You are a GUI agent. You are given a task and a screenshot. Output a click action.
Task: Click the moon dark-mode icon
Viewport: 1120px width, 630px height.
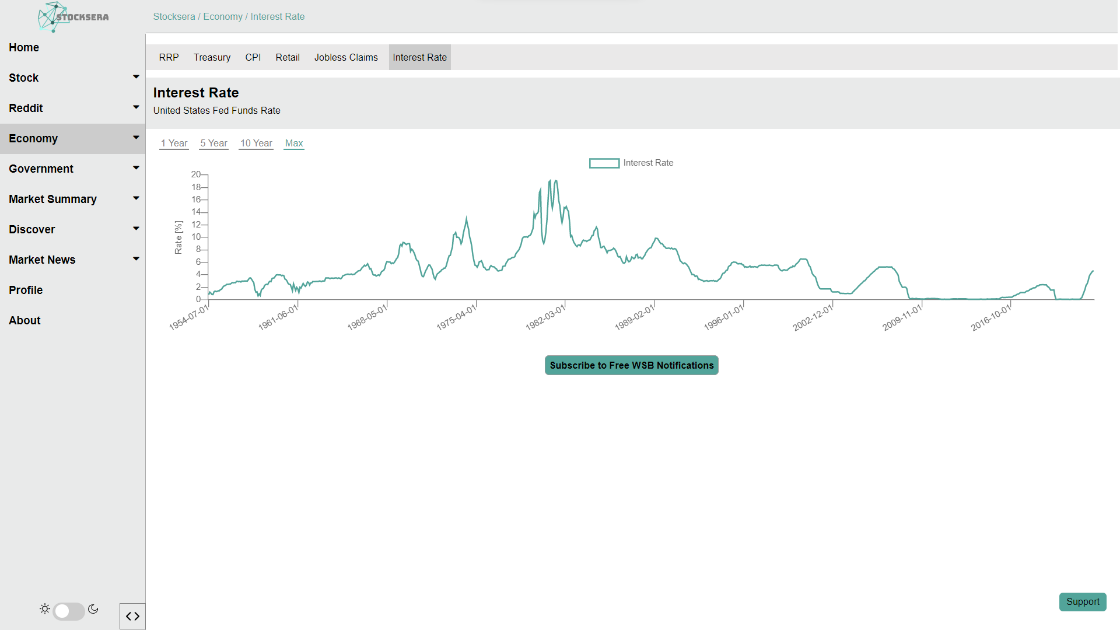point(93,609)
